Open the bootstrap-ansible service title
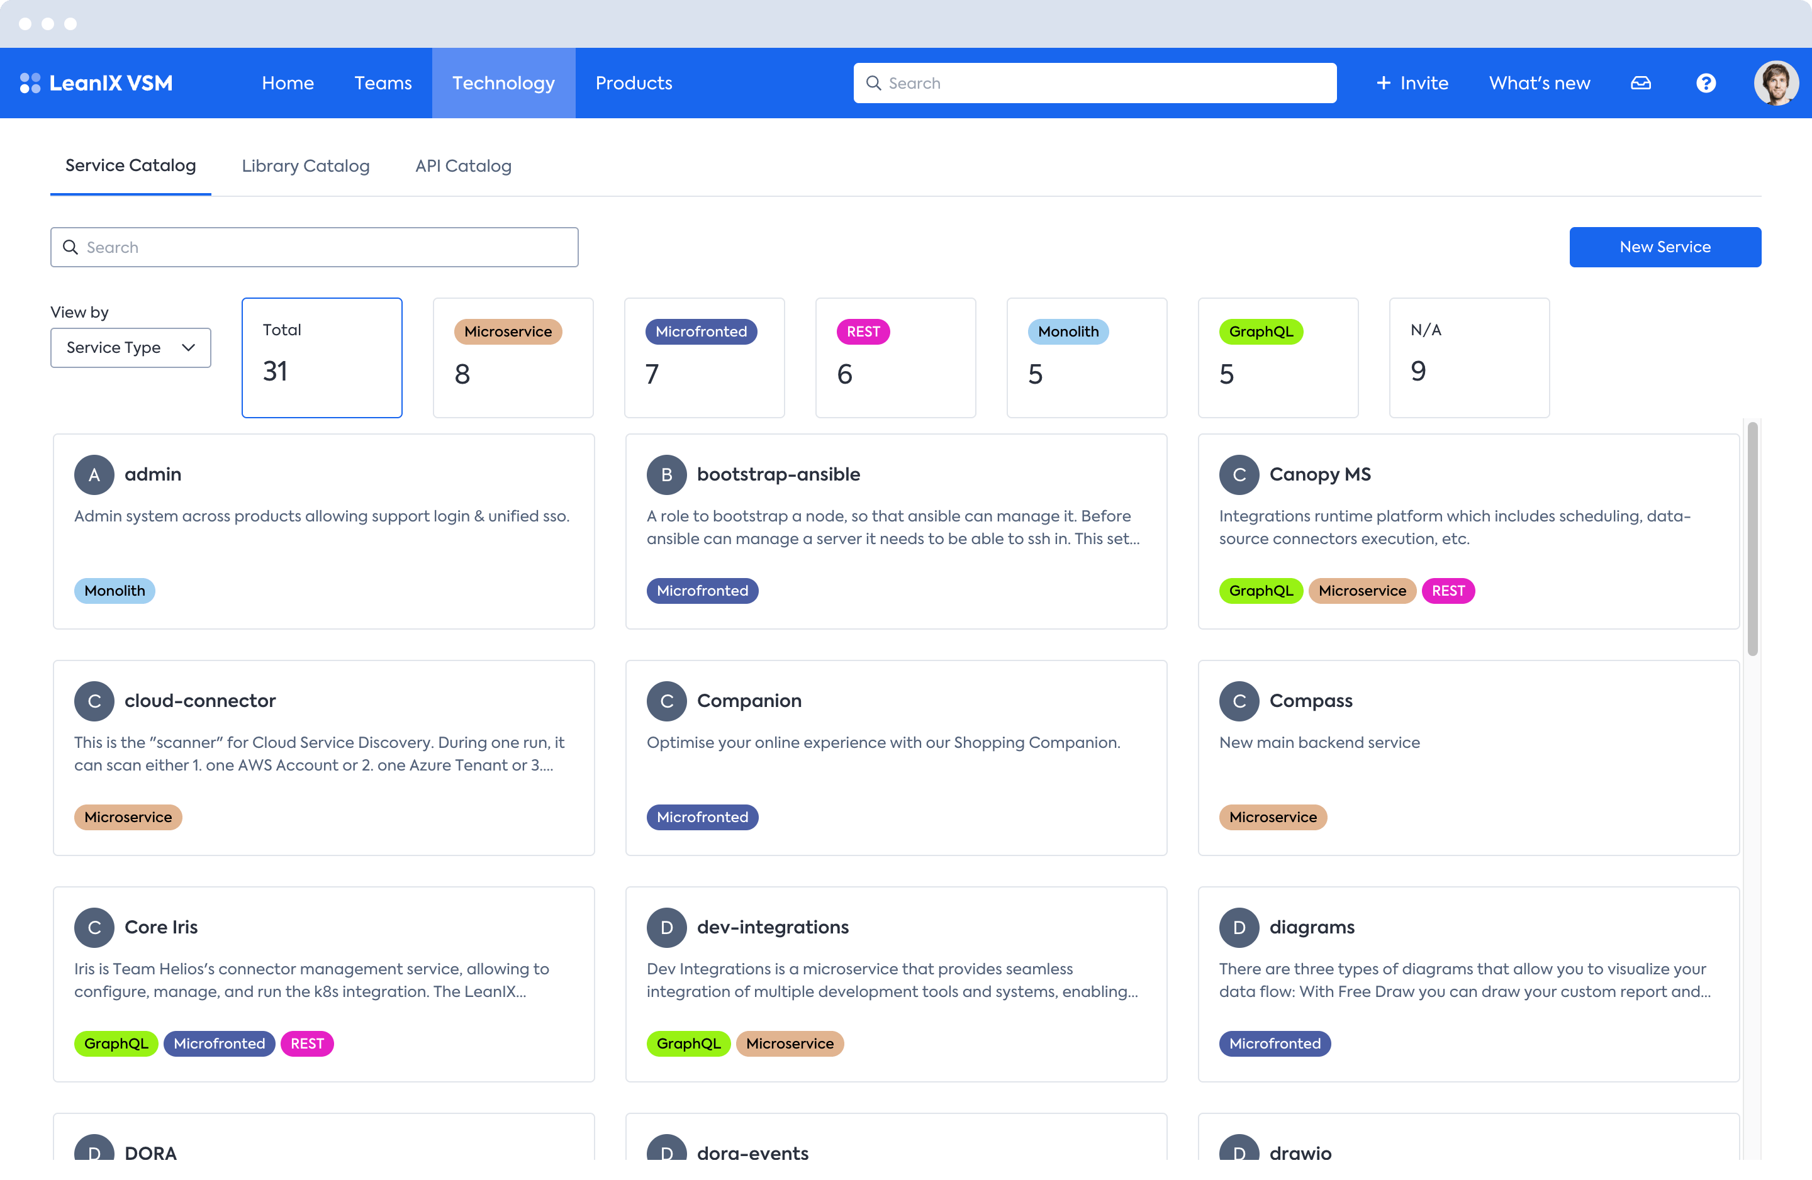The width and height of the screenshot is (1812, 1180). 778,475
